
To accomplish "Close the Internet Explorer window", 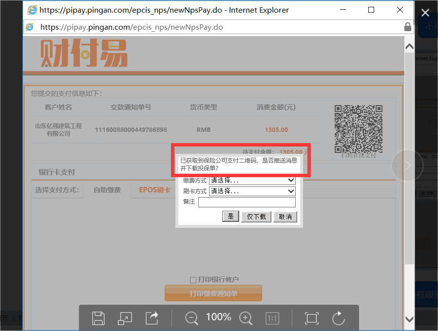I will (x=400, y=10).
